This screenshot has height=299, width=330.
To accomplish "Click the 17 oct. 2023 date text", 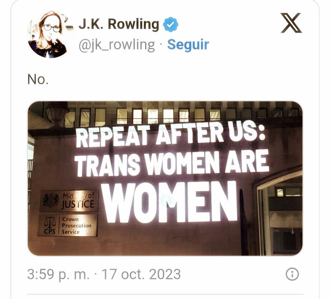I will [141, 274].
